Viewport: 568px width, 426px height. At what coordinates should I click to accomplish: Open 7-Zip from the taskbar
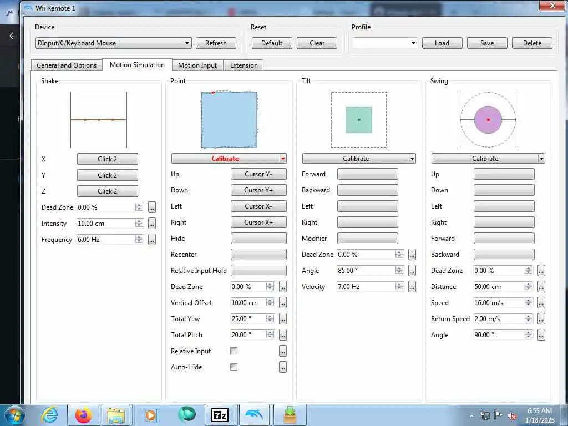220,415
